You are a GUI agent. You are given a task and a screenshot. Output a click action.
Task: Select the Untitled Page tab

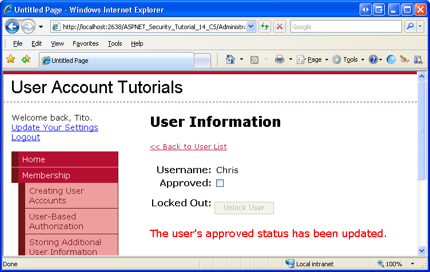click(x=117, y=60)
